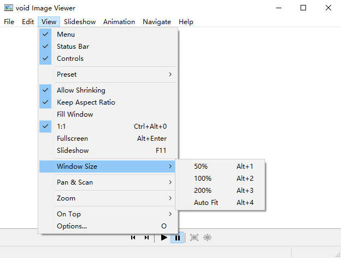Click the previous image control button
This screenshot has height=258, width=341.
coord(133,237)
